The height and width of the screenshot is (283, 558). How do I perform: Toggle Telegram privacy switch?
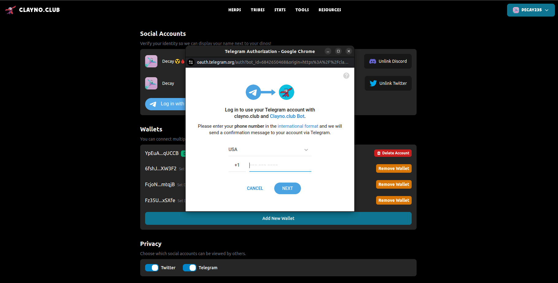point(190,268)
